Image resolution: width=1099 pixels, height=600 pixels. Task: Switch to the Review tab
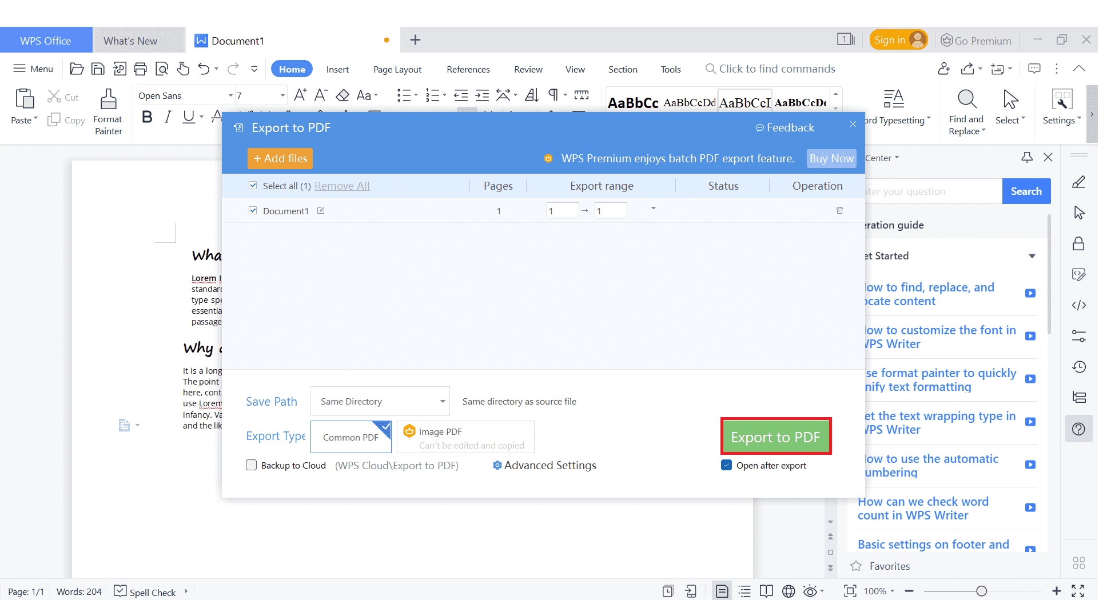528,69
